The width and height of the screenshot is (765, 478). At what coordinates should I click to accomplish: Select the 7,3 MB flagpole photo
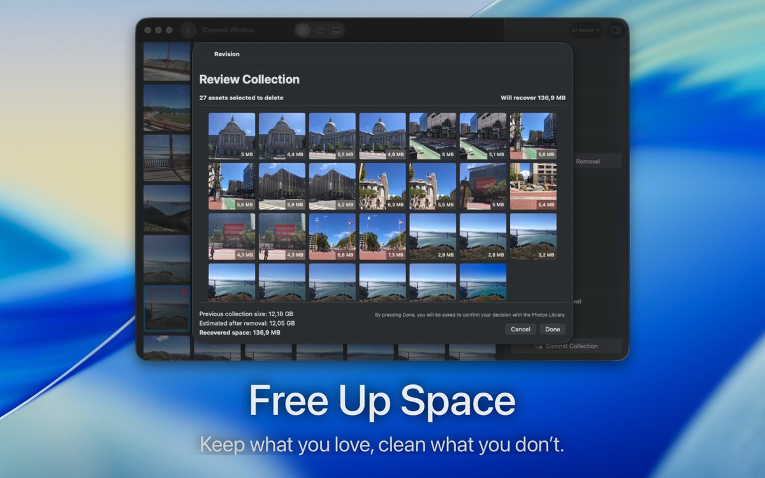382,236
